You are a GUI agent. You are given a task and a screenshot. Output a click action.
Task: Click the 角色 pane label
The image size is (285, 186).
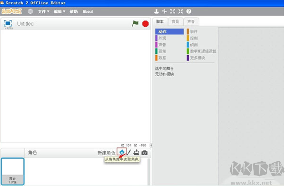pyautogui.click(x=32, y=153)
